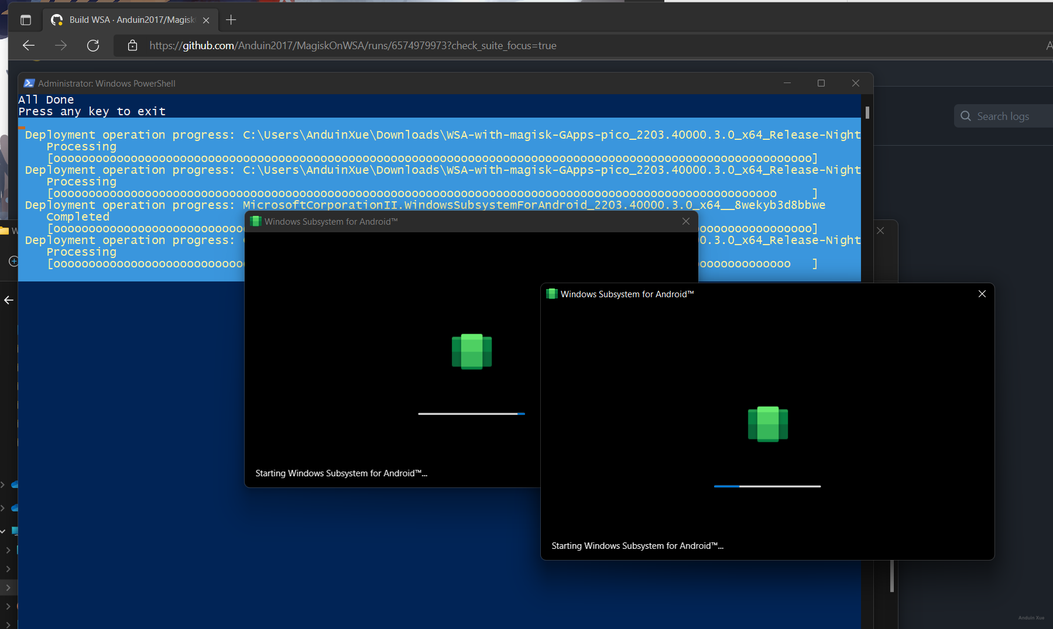Click the Search logs field
Viewport: 1053px width, 629px height.
coord(1003,116)
